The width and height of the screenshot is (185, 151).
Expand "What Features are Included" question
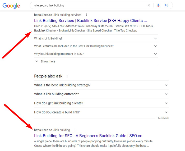155,46
